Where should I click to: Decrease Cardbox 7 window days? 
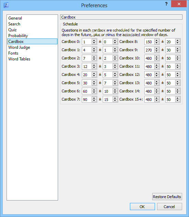(115, 101)
